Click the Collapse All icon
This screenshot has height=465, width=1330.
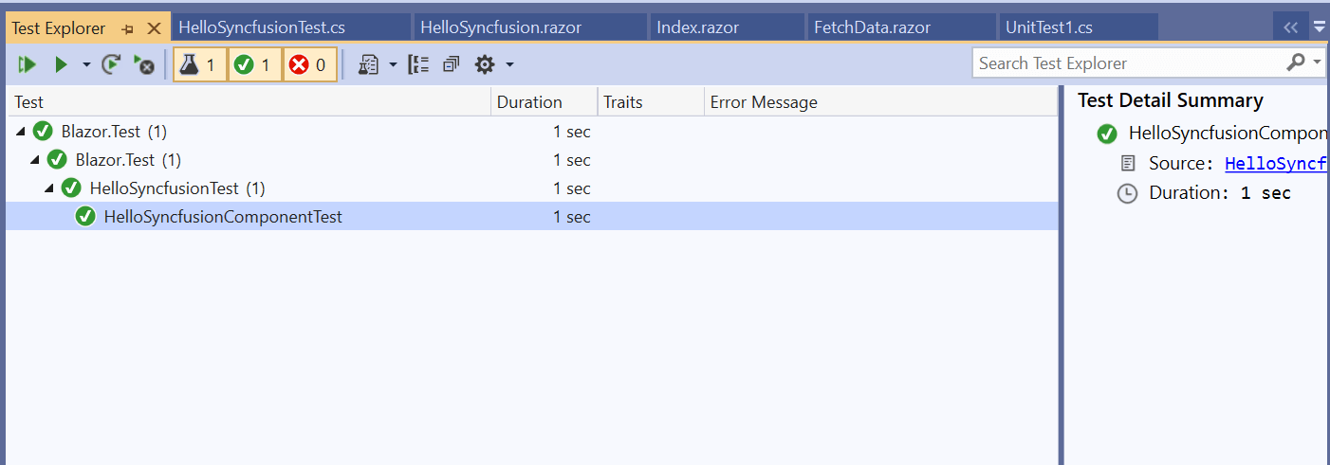click(451, 64)
